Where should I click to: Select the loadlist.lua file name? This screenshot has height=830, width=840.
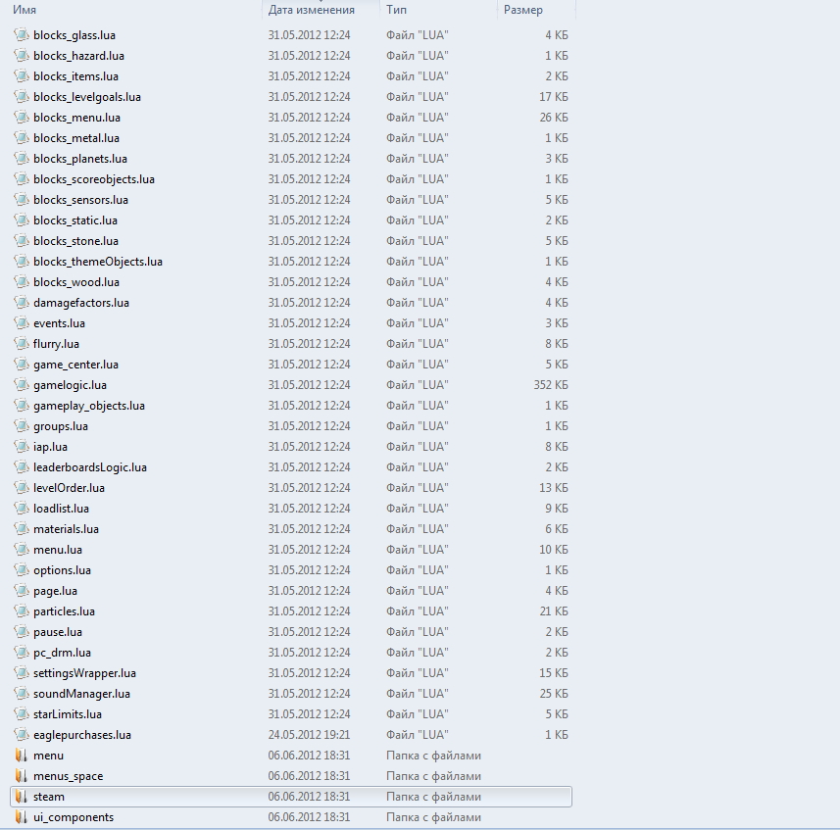tap(61, 509)
